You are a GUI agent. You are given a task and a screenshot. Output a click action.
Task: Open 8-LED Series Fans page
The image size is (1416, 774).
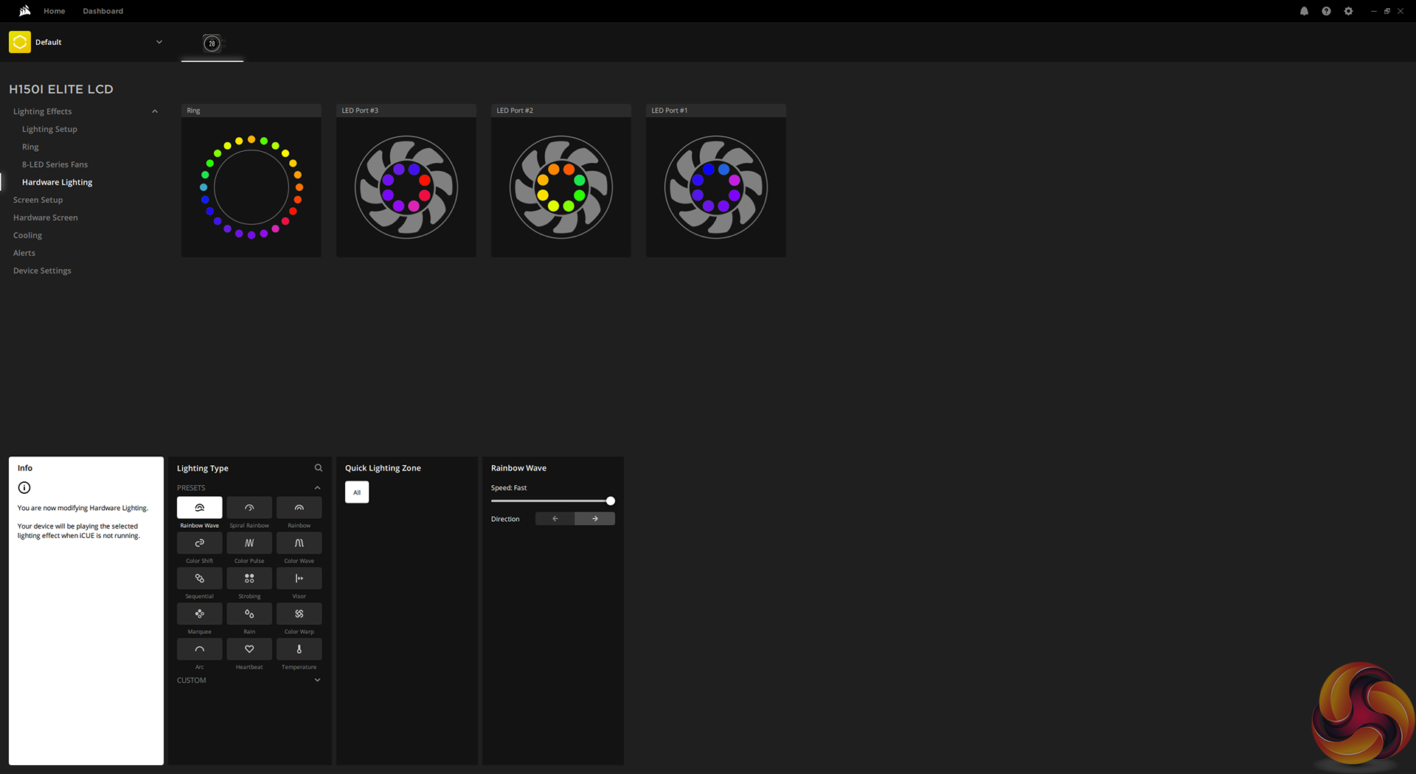[55, 164]
